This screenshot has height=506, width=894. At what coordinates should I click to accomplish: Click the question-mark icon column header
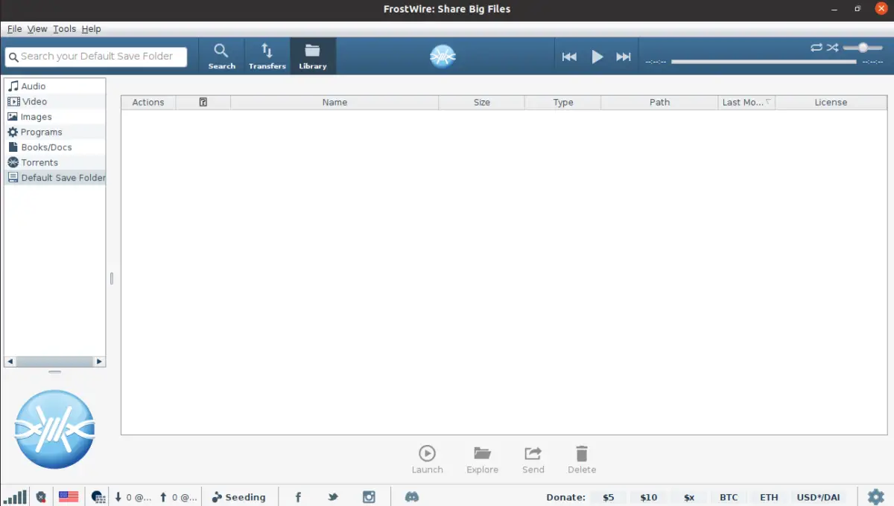click(203, 103)
